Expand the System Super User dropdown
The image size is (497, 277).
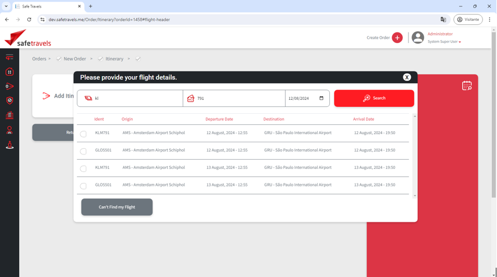(460, 42)
